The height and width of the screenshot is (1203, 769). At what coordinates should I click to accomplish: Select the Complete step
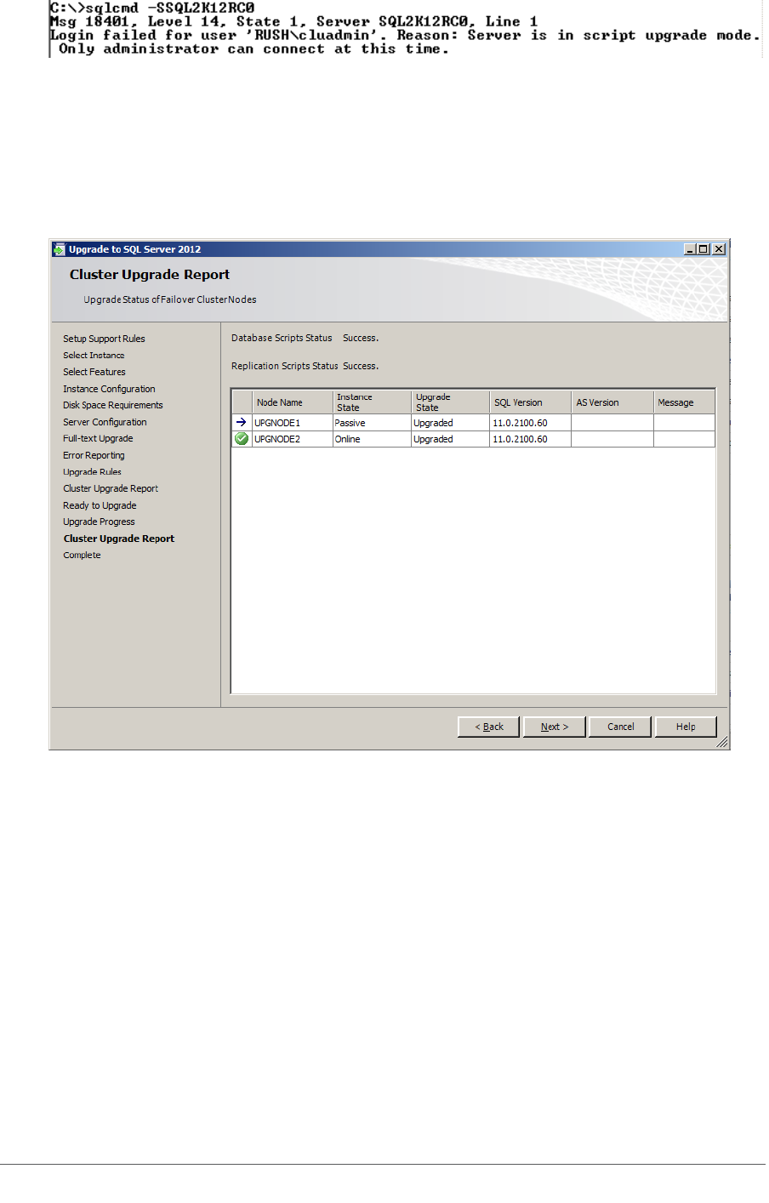pyautogui.click(x=82, y=556)
